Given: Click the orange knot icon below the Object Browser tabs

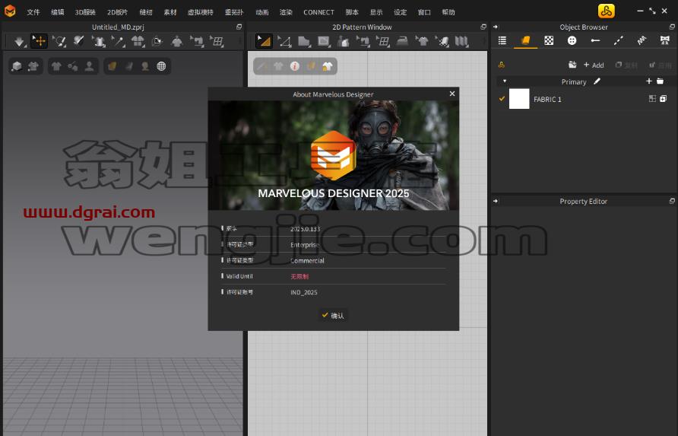Looking at the screenshot, I should click(x=502, y=65).
